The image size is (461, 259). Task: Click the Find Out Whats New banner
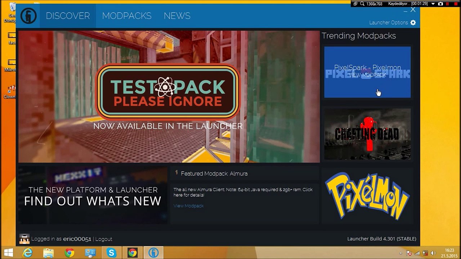(x=93, y=195)
